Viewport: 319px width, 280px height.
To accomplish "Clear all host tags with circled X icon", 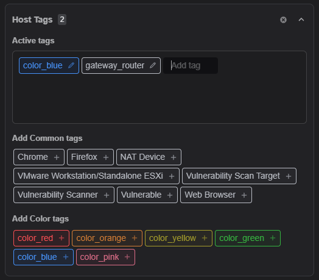I will [283, 20].
